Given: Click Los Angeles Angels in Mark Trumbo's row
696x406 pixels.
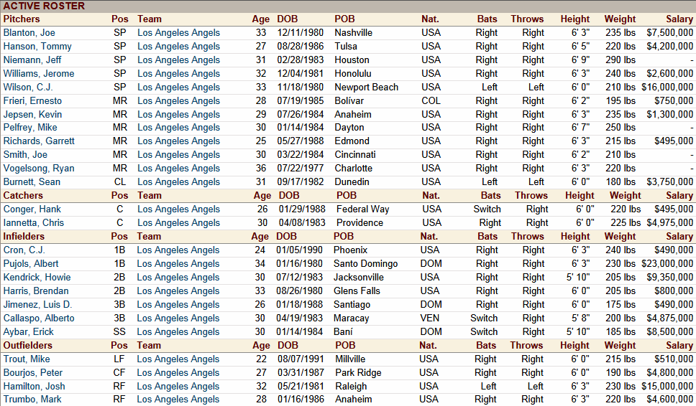Looking at the screenshot, I should pyautogui.click(x=178, y=399).
